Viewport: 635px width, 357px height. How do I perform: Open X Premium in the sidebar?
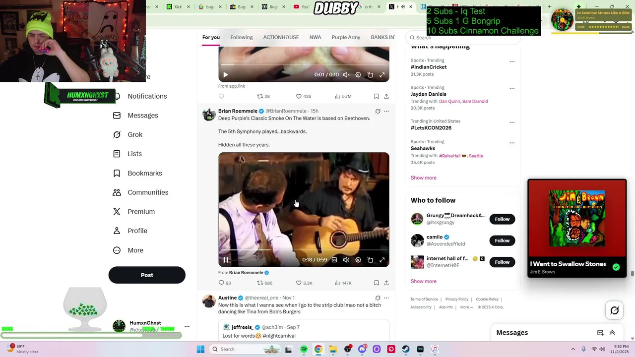pyautogui.click(x=134, y=212)
